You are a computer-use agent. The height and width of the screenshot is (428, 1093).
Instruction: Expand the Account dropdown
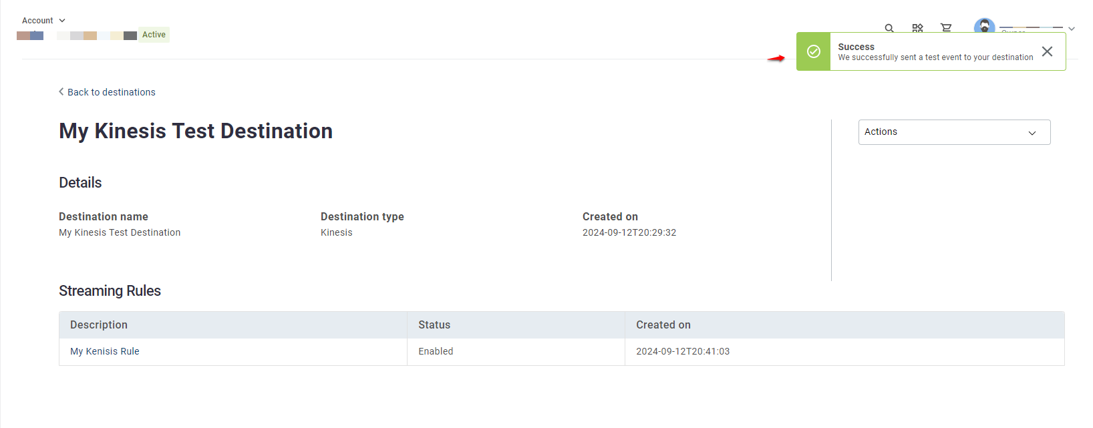click(44, 21)
